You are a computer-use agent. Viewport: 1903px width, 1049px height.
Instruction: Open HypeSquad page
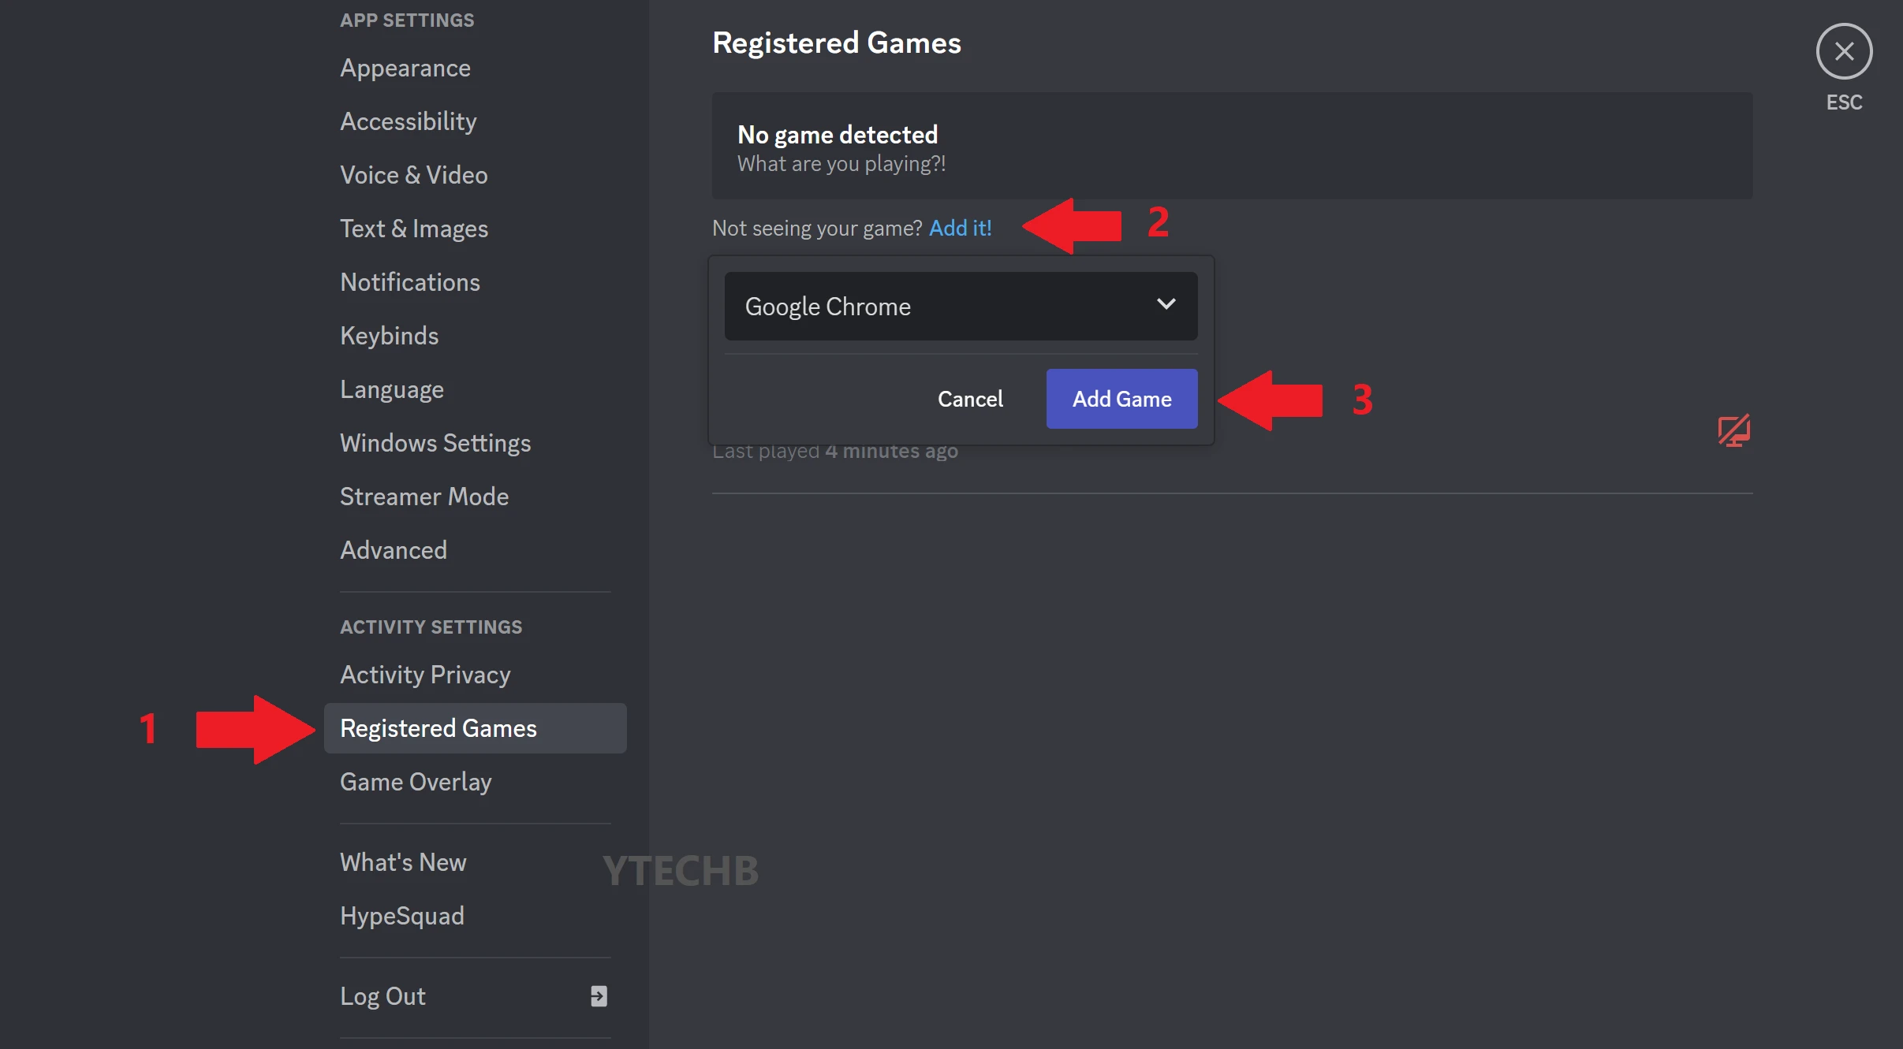coord(401,915)
